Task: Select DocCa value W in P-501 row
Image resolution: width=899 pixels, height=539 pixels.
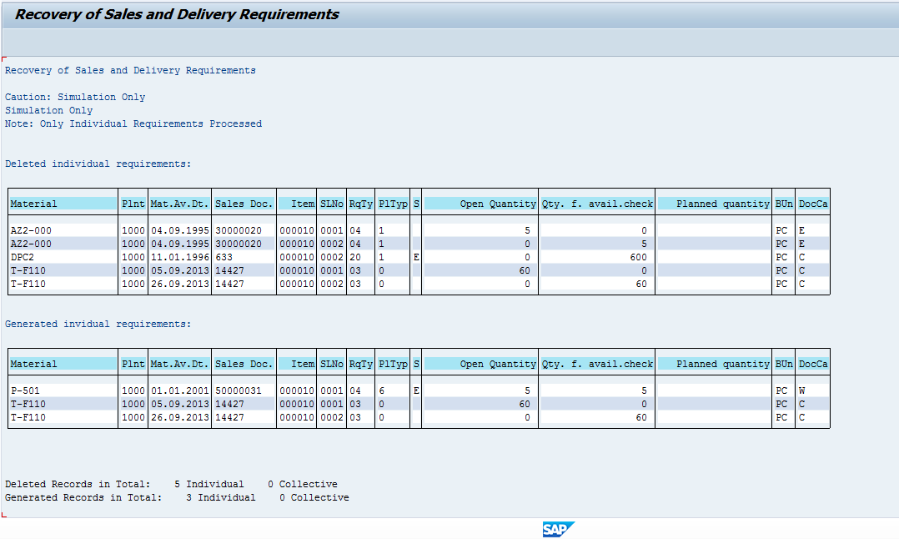Action: 802,390
